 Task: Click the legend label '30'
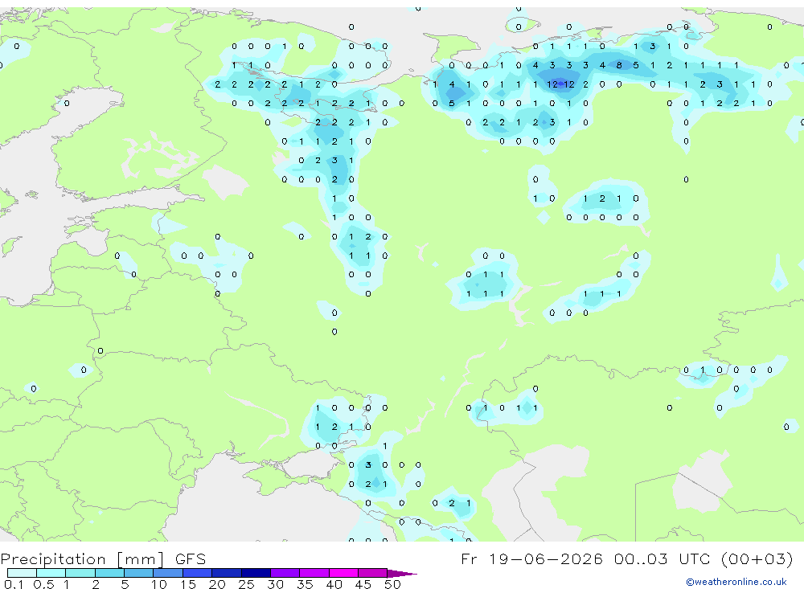pyautogui.click(x=276, y=584)
